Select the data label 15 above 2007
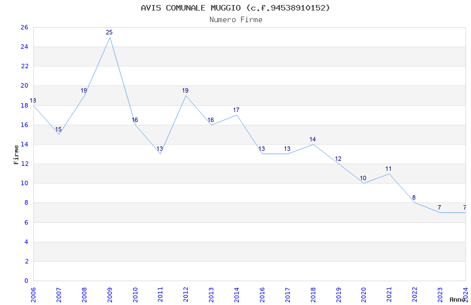The image size is (471, 305). pos(58,130)
